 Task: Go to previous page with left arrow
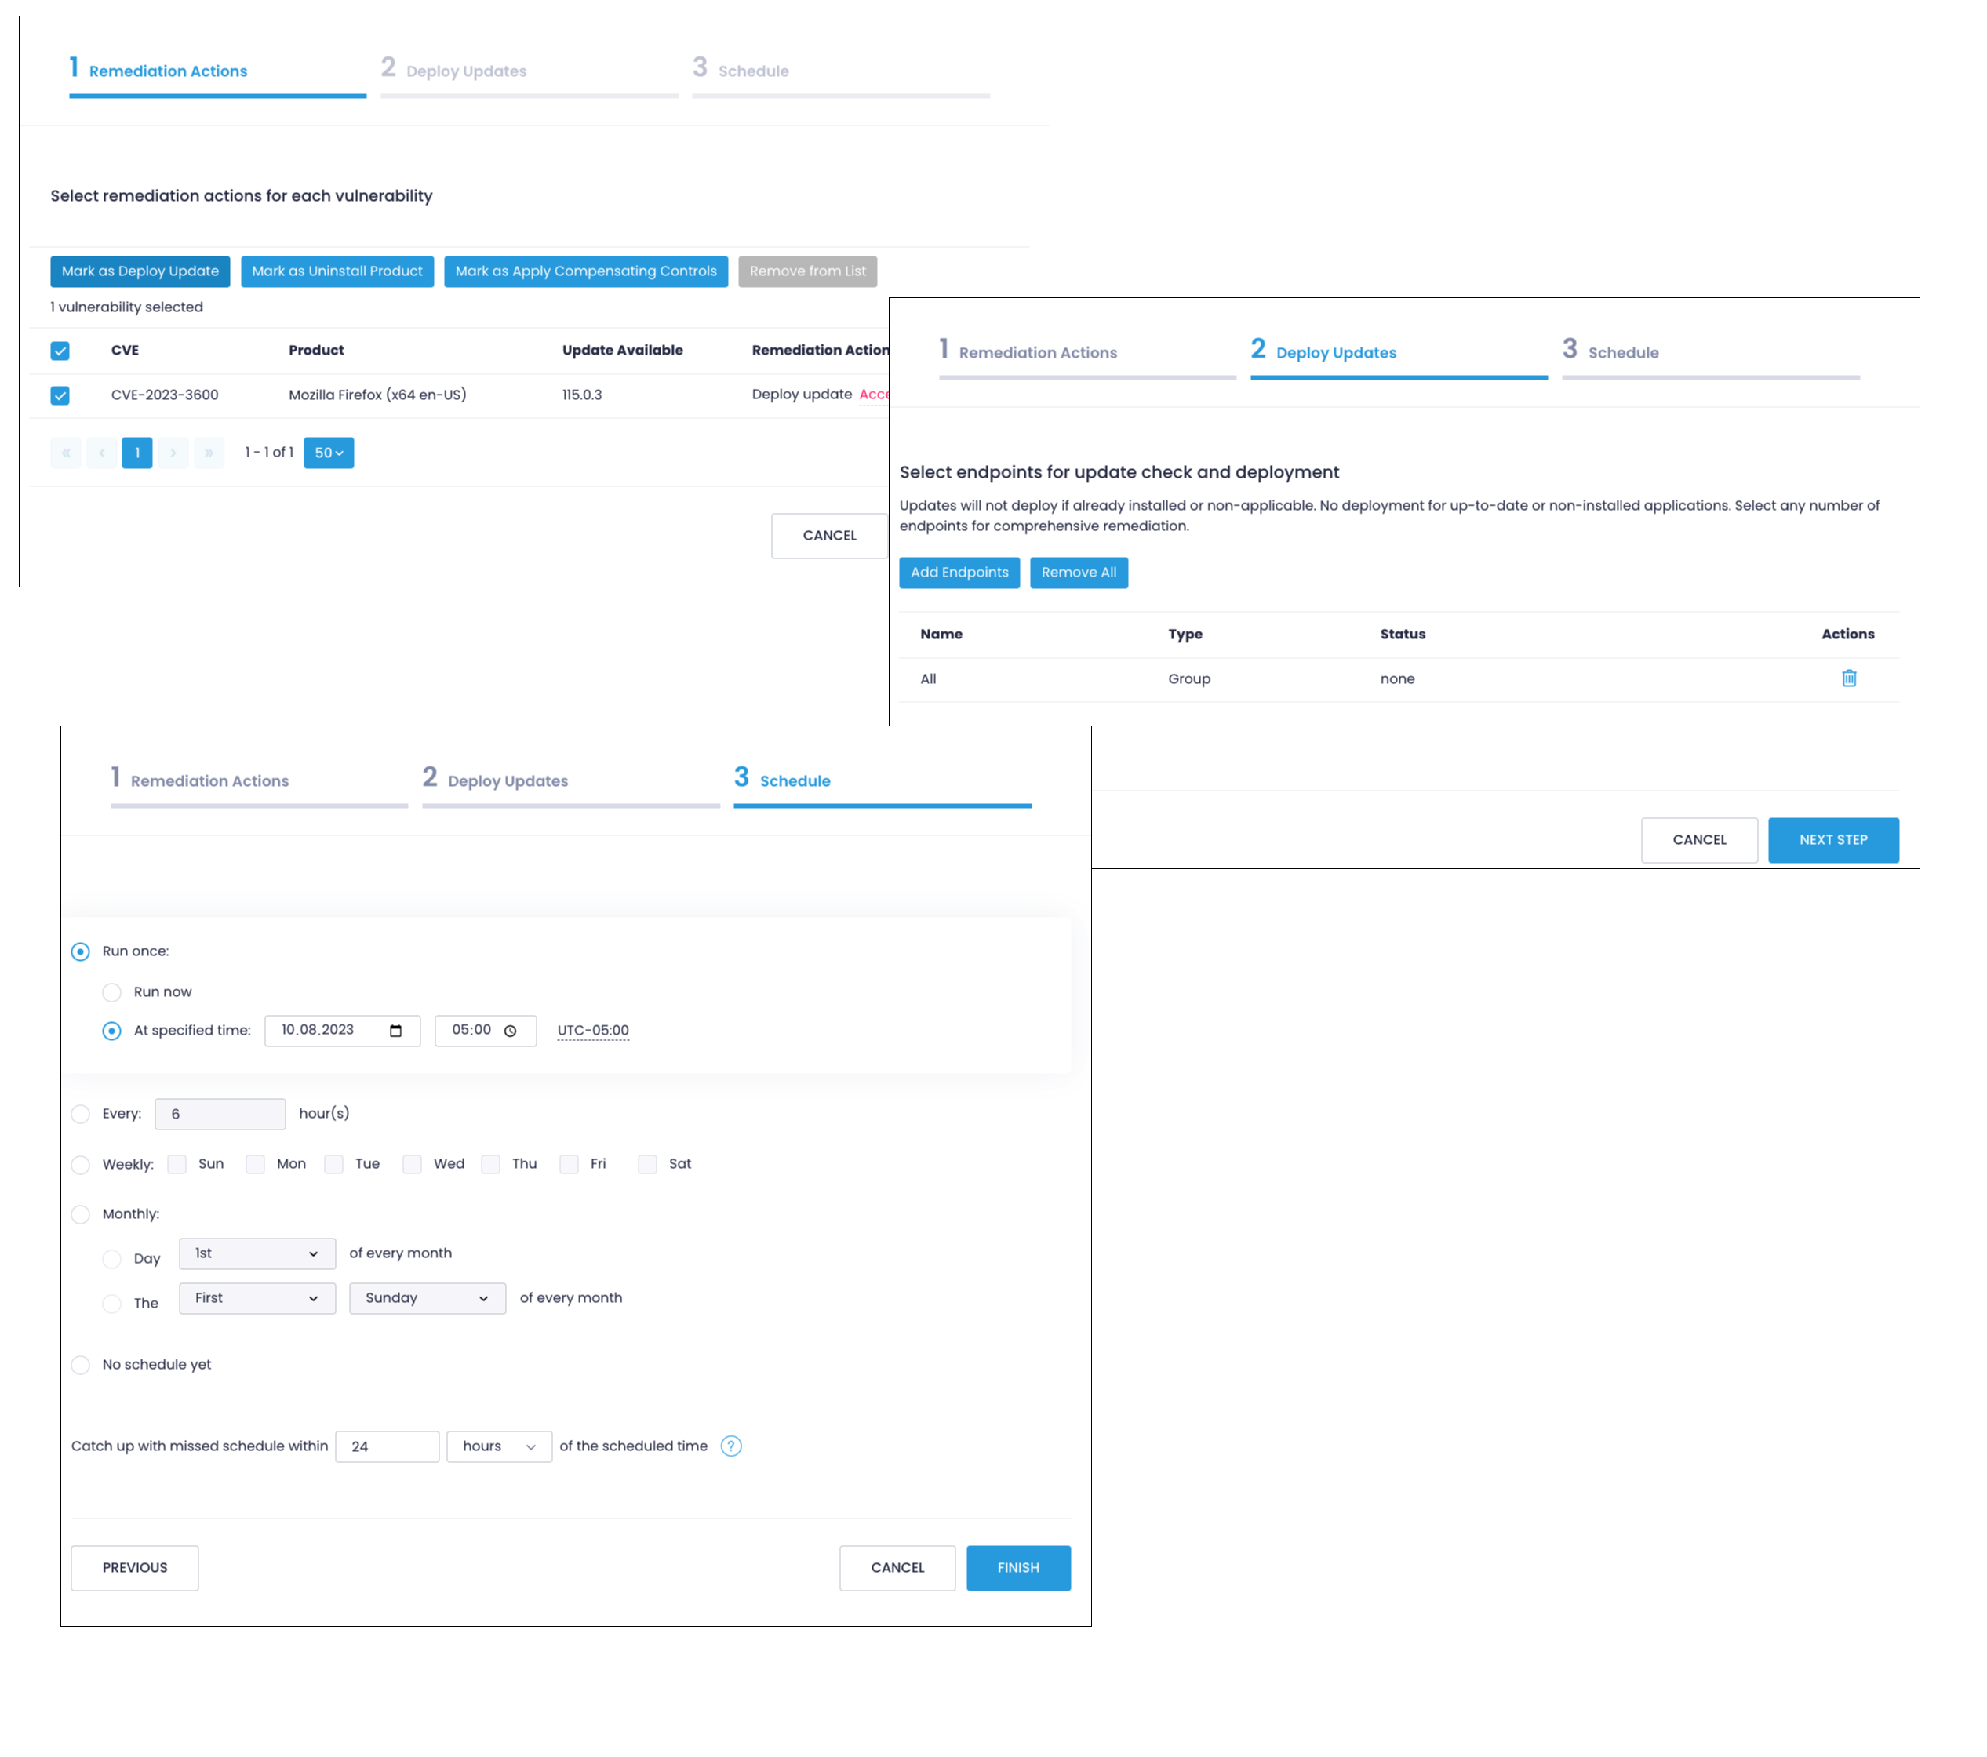coord(101,453)
